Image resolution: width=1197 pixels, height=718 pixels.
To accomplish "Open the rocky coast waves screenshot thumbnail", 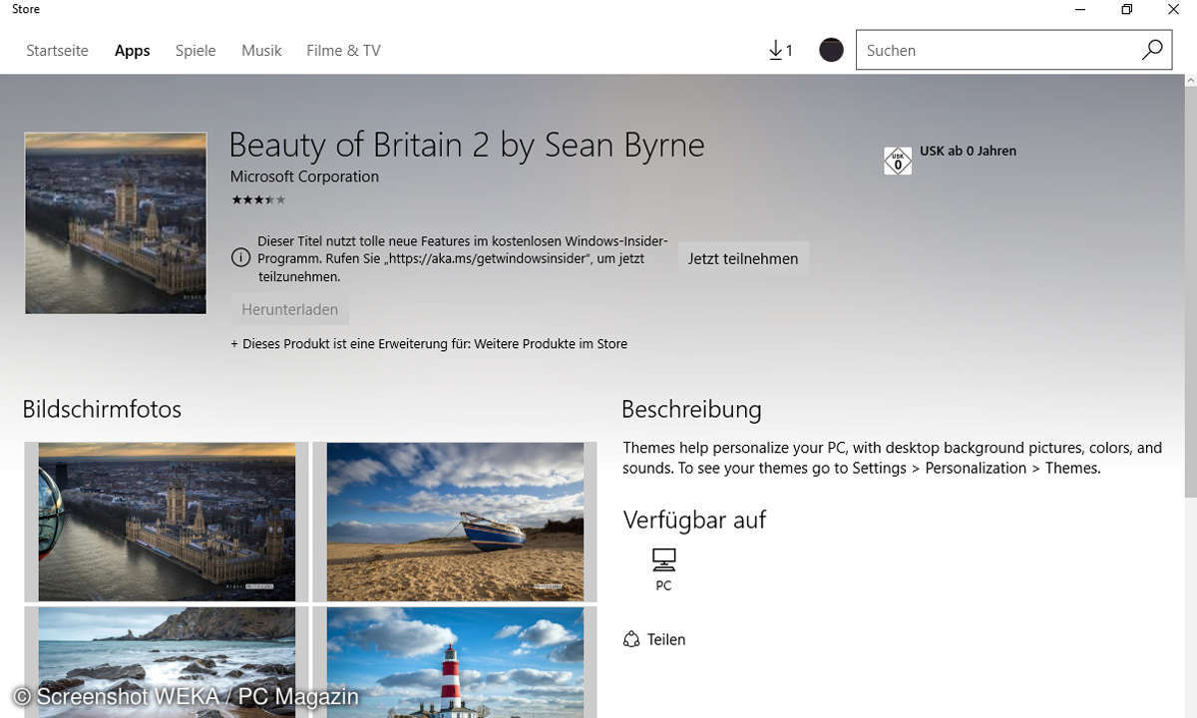I will (x=167, y=662).
